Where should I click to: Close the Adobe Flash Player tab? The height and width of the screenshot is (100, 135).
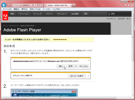point(70,5)
